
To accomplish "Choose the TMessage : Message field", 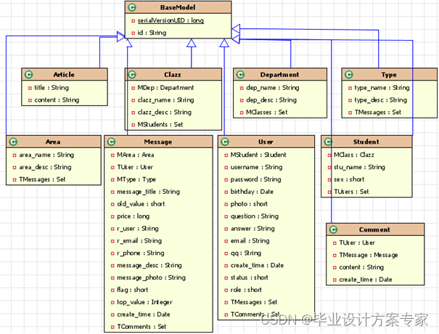I will [x=369, y=256].
